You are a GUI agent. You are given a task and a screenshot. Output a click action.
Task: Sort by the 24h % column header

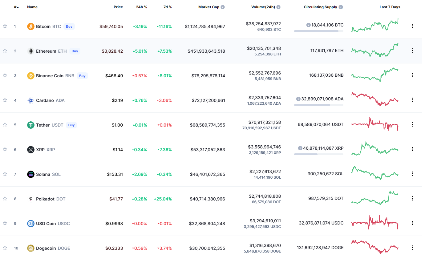pos(141,7)
